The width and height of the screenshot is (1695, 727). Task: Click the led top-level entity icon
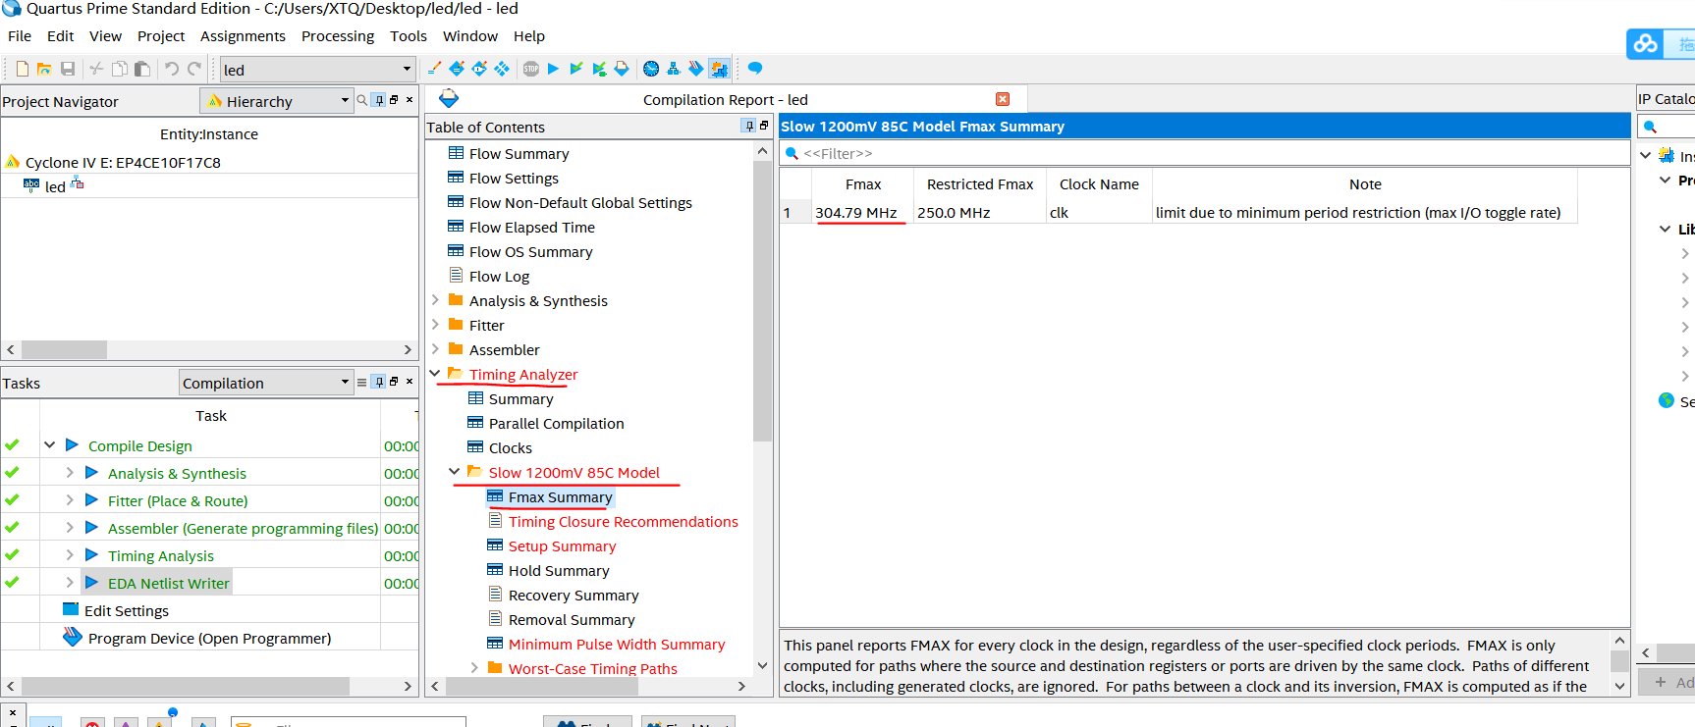point(31,184)
